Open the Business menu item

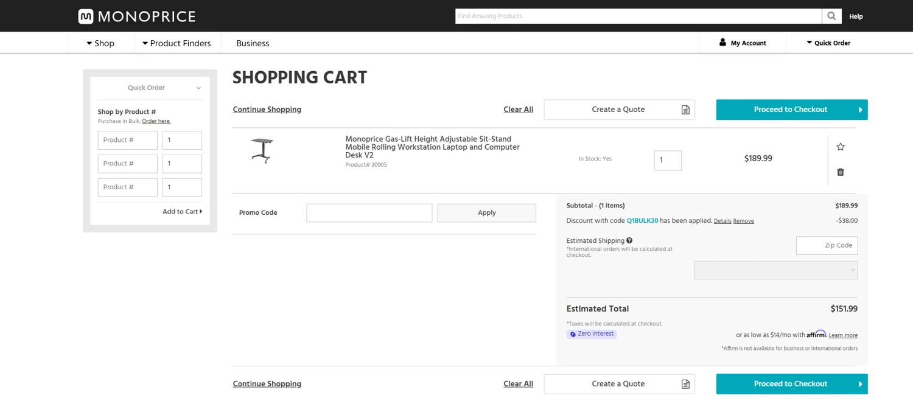pos(253,43)
